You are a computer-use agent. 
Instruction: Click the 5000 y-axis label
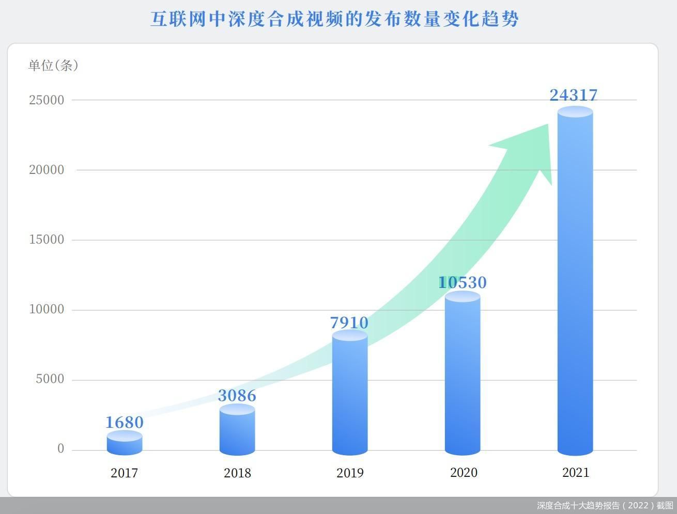(x=50, y=379)
